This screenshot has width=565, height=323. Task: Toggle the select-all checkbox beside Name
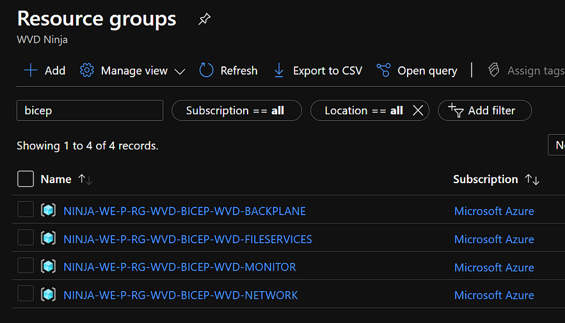[x=26, y=179]
